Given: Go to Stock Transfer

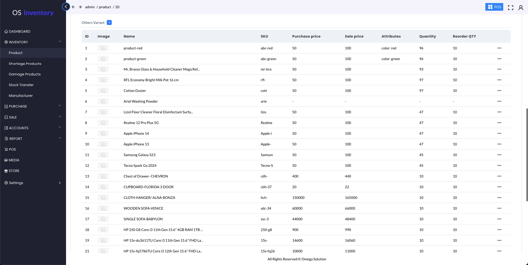Looking at the screenshot, I should (x=21, y=85).
